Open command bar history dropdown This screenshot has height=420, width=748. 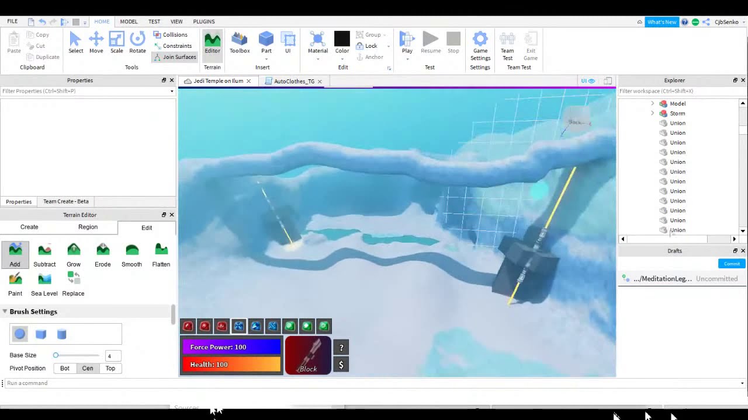[x=742, y=383]
